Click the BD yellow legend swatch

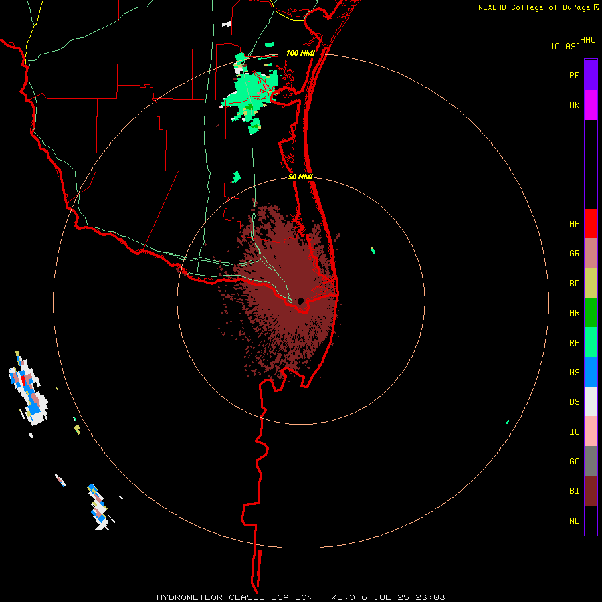tap(591, 284)
